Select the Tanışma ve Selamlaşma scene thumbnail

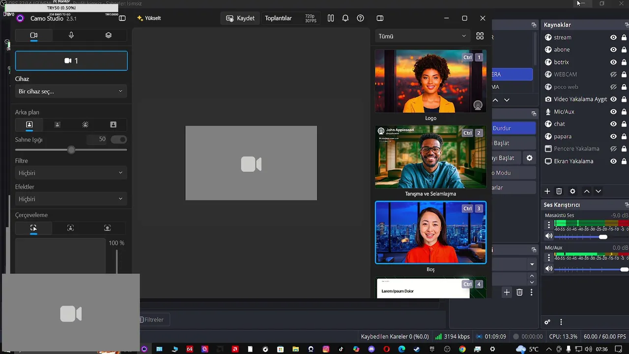click(x=430, y=157)
